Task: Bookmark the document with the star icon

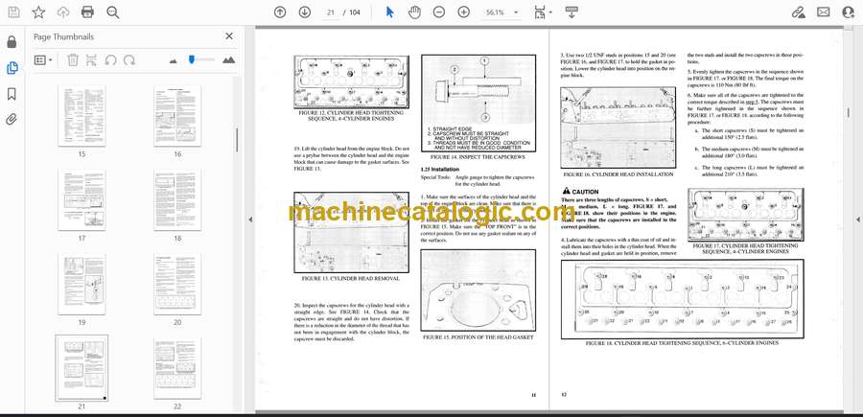Action: coord(38,12)
